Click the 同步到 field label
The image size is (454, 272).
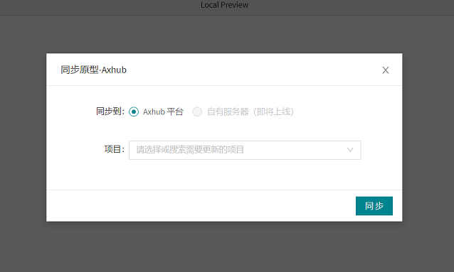pos(110,111)
